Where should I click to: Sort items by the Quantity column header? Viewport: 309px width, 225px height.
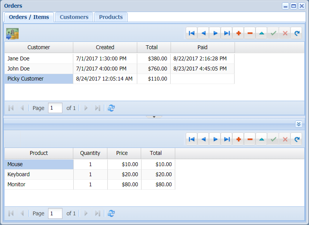(x=90, y=153)
